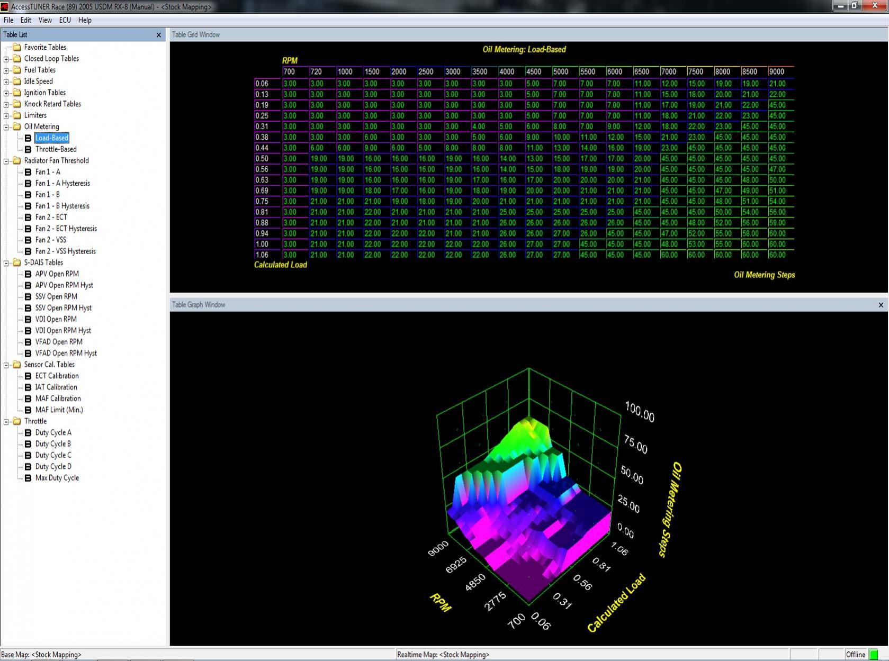889x661 pixels.
Task: Click the MAF Calibration table icon
Action: (28, 399)
